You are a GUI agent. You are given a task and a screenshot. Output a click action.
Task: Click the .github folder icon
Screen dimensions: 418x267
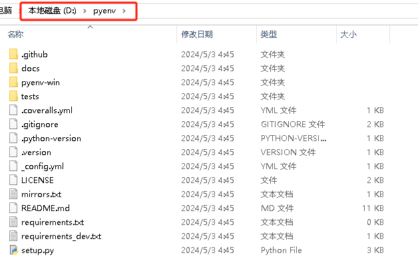(x=13, y=55)
